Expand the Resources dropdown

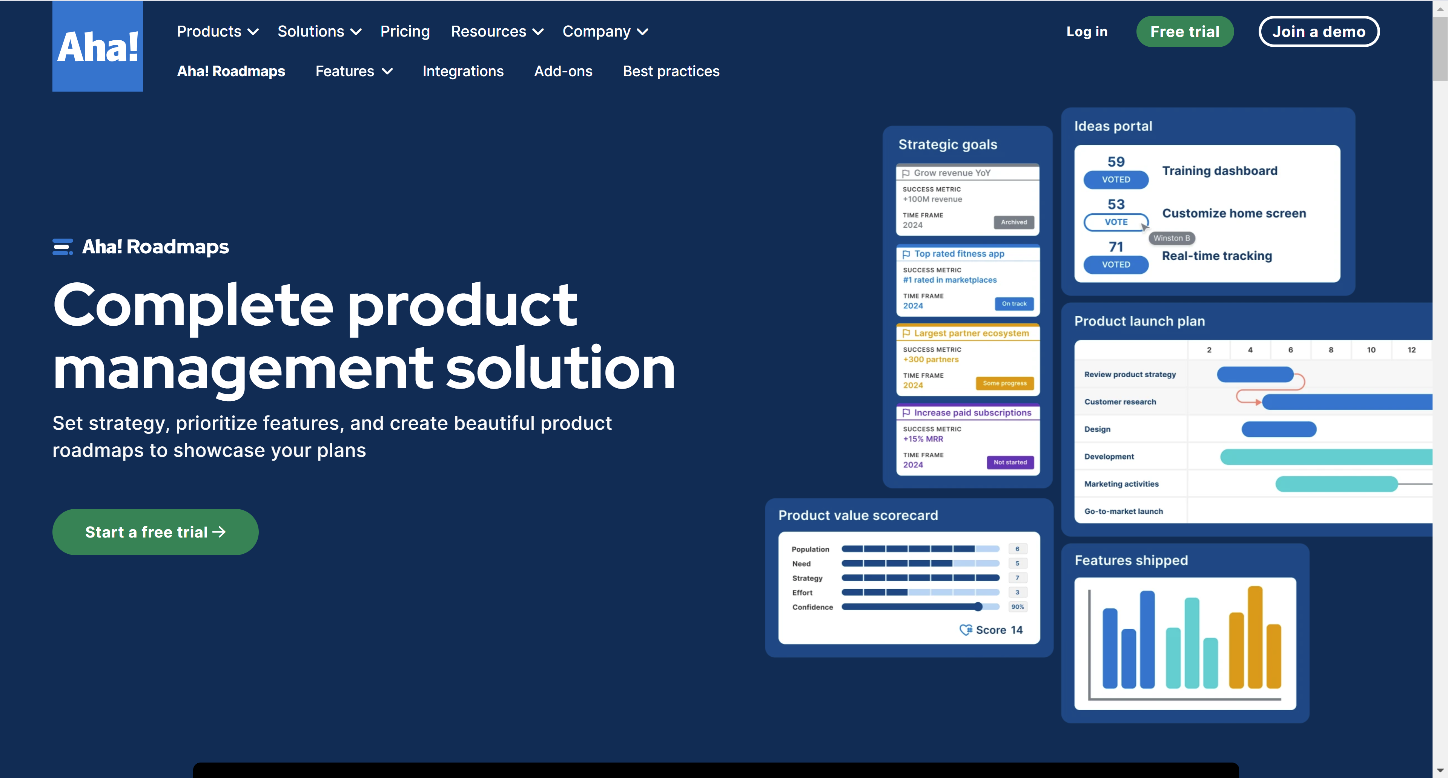tap(497, 31)
